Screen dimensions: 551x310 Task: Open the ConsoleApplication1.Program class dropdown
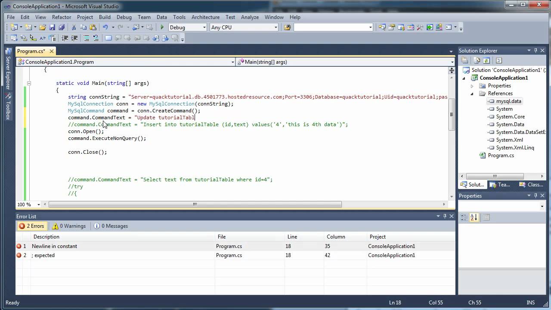(233, 62)
